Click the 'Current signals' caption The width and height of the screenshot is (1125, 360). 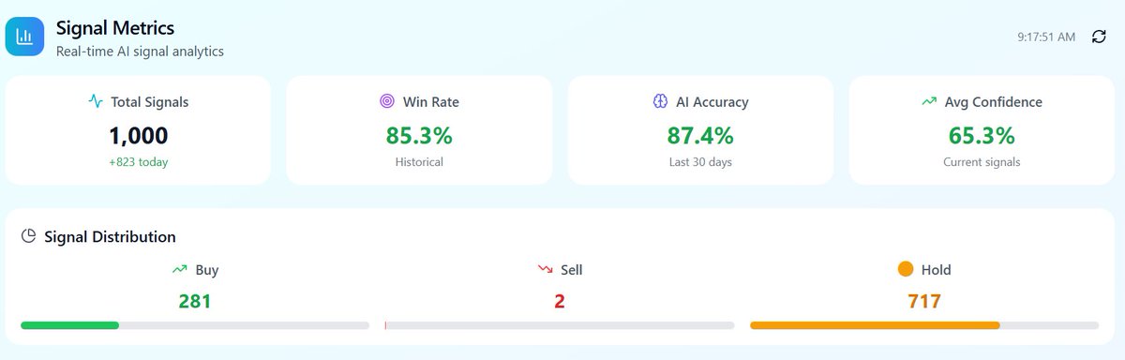(982, 162)
